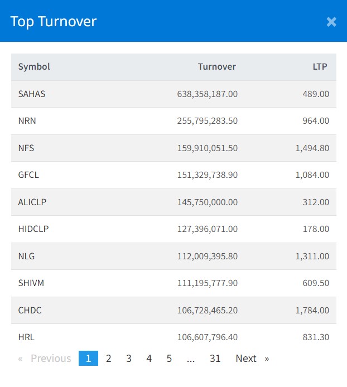Image resolution: width=347 pixels, height=387 pixels.
Task: Click the HIDCLP symbol
Action: pos(33,229)
